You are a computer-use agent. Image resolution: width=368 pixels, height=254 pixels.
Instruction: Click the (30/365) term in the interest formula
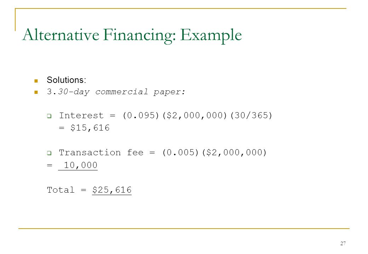click(251, 116)
